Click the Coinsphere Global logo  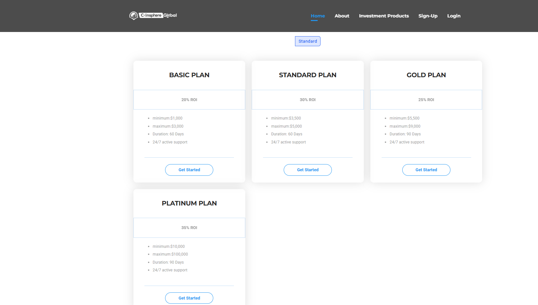tap(153, 16)
